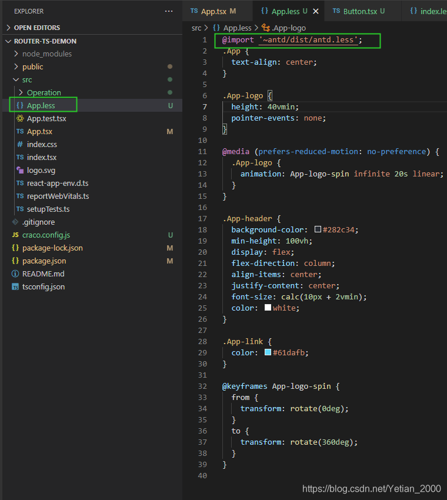The width and height of the screenshot is (447, 500).
Task: Click the TS icon beside setupTests.ts
Action: [20, 209]
